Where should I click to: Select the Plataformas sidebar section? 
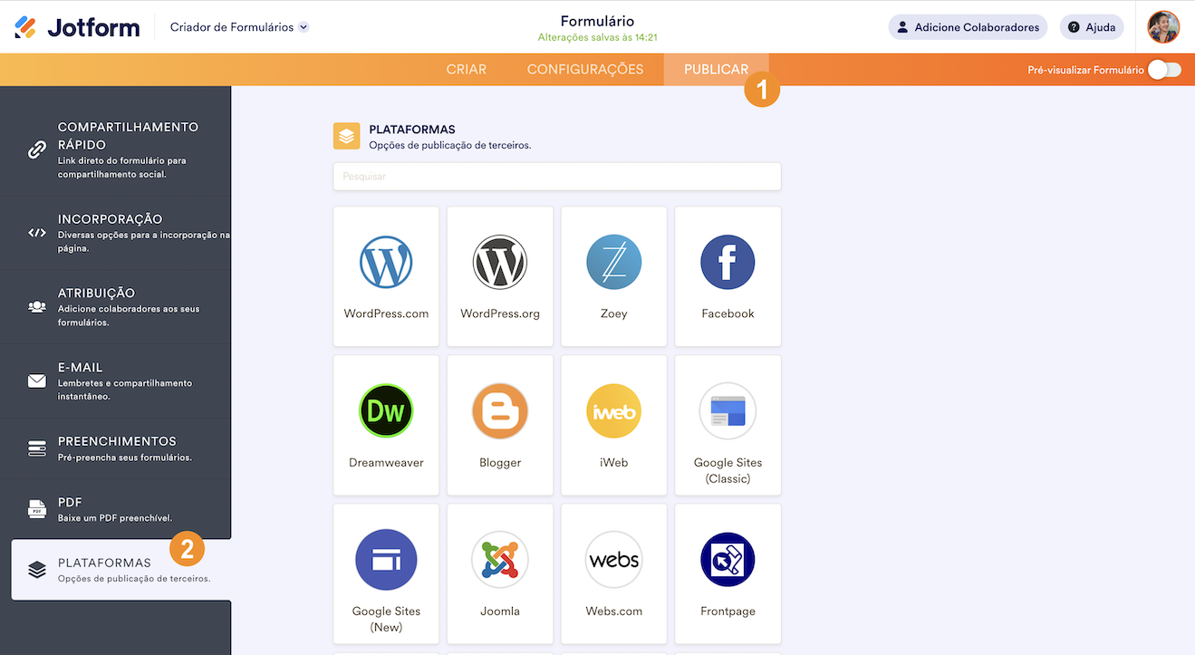coord(120,570)
